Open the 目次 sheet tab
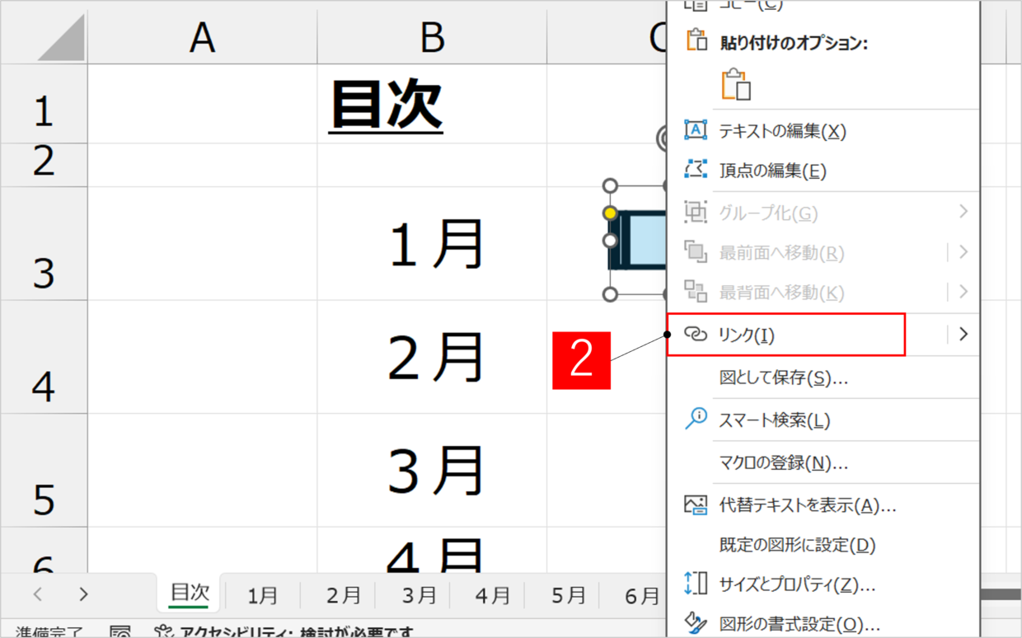The width and height of the screenshot is (1022, 638). 190,593
